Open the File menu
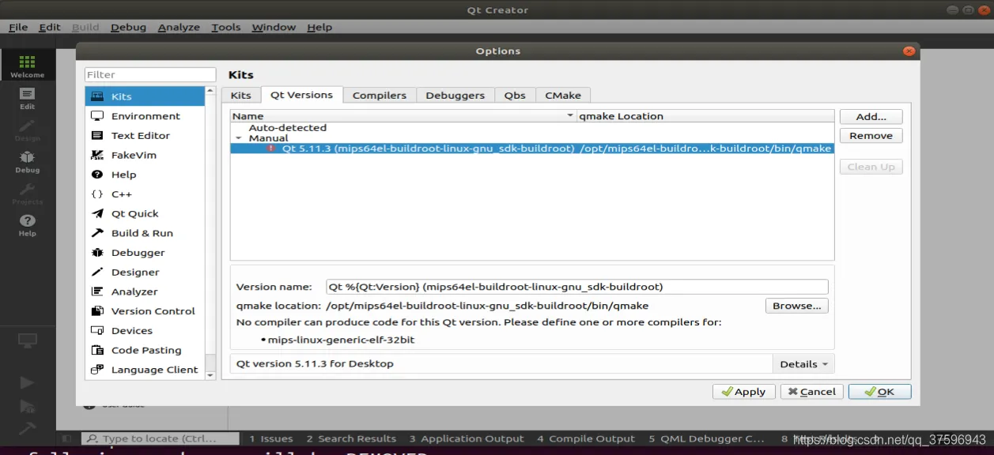This screenshot has width=994, height=455. tap(18, 27)
